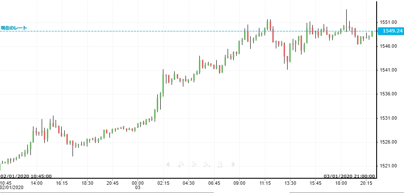Zoom out with the magnifier minus icon

194,164
